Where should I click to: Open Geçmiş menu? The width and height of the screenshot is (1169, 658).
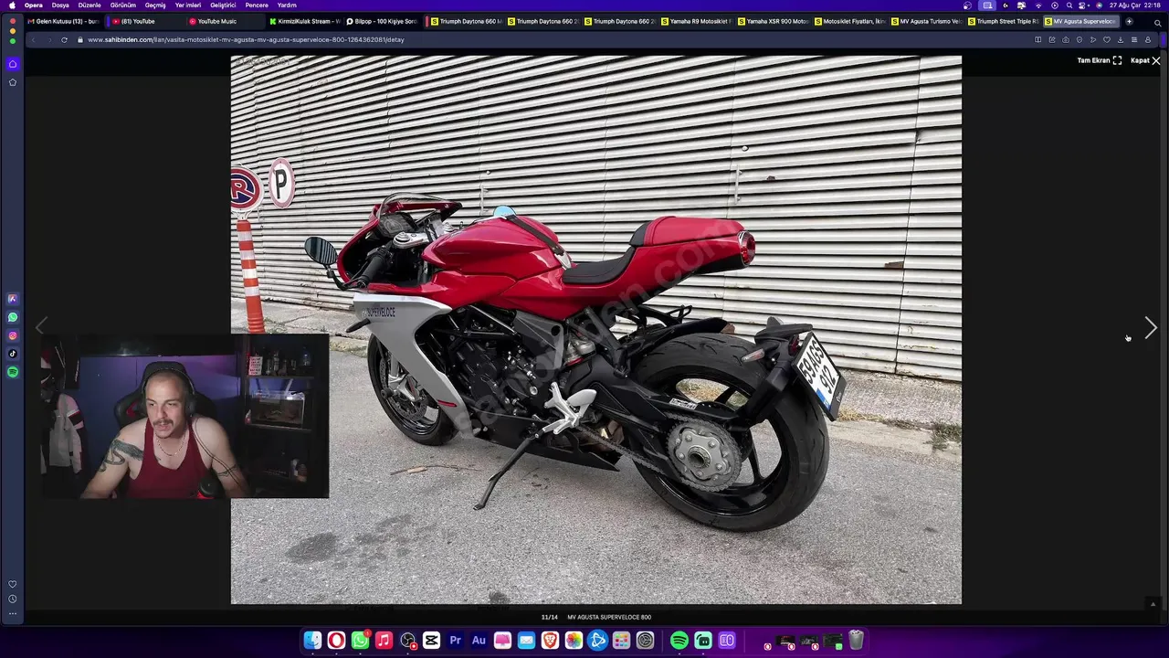click(155, 5)
